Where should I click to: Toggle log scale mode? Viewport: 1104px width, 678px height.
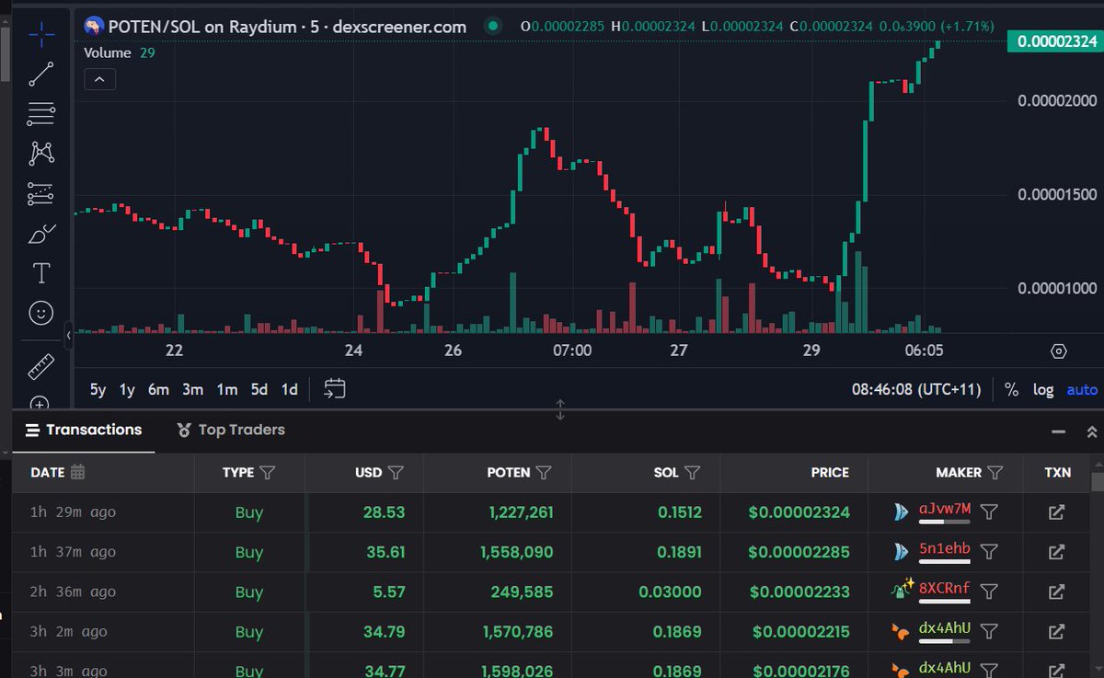click(1042, 389)
